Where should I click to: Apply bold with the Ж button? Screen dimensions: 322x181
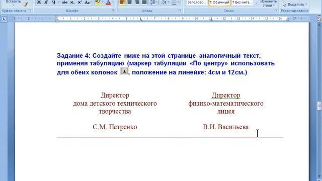point(39,2)
